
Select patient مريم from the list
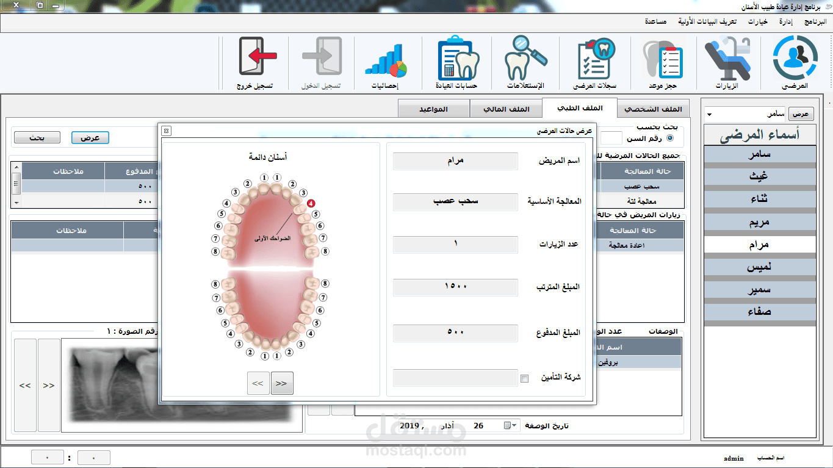tap(760, 222)
